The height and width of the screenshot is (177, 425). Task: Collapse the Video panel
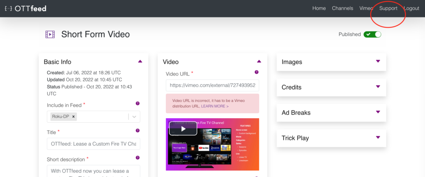click(x=259, y=61)
